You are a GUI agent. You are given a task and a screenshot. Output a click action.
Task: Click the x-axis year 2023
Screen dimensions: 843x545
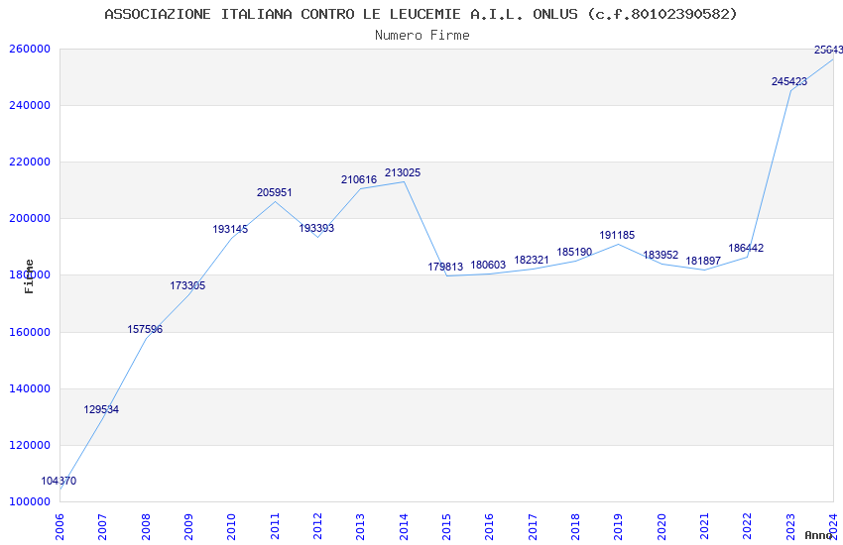click(790, 527)
